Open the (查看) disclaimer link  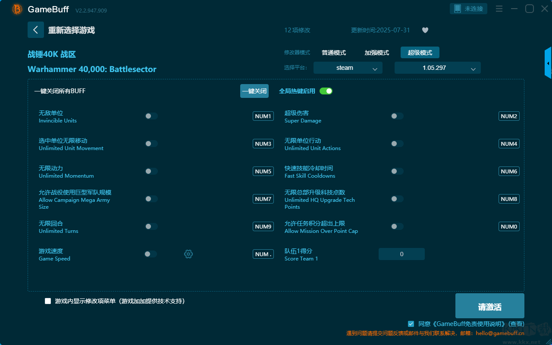point(516,323)
